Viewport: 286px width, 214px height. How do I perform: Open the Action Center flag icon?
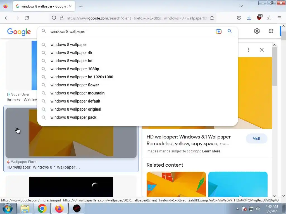tap(244, 209)
